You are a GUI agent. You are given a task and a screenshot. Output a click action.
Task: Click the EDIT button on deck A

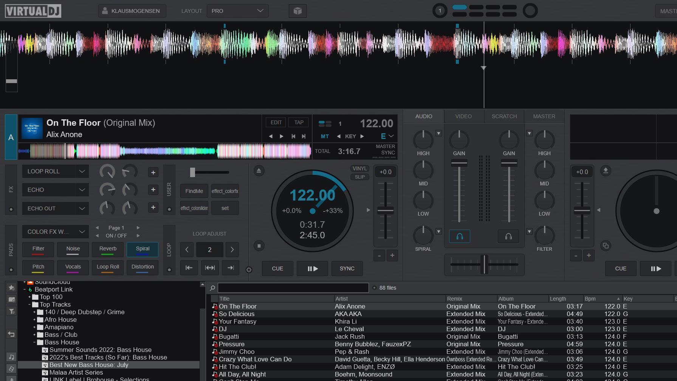coord(276,122)
